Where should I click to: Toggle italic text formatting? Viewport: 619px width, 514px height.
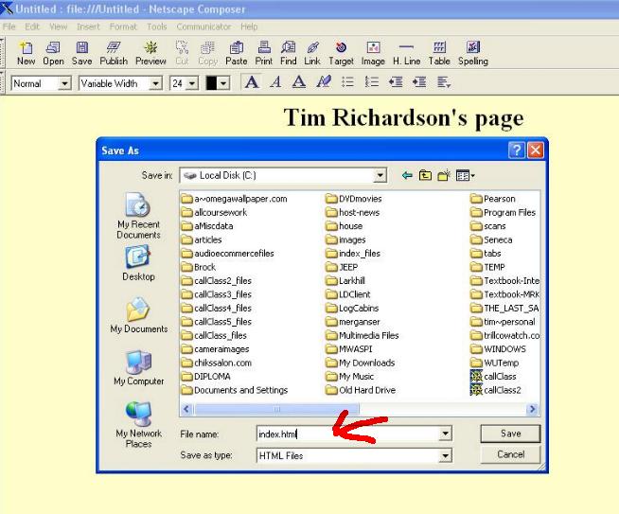pos(275,82)
